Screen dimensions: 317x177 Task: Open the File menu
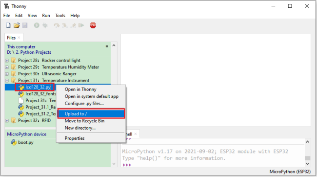click(x=7, y=16)
